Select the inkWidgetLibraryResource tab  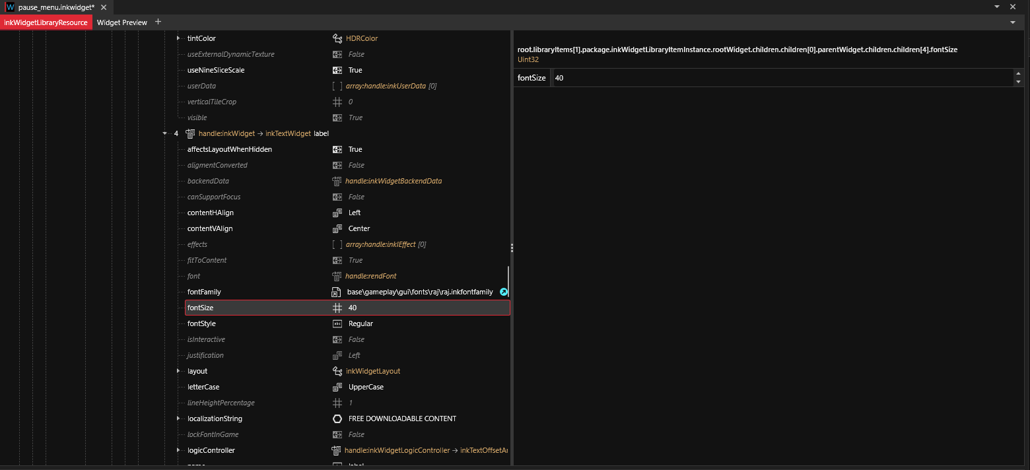click(x=46, y=22)
